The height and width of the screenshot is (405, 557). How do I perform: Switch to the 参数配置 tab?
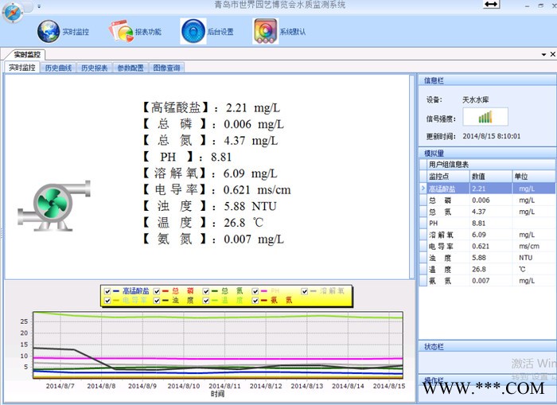(x=130, y=68)
